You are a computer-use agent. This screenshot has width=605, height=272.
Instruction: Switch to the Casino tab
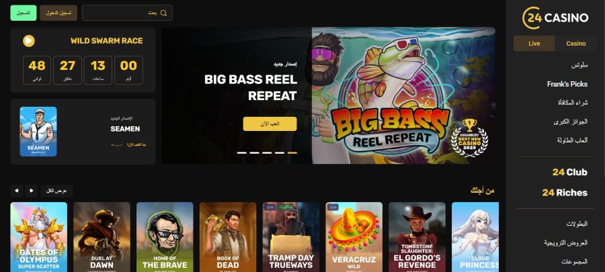pyautogui.click(x=575, y=44)
